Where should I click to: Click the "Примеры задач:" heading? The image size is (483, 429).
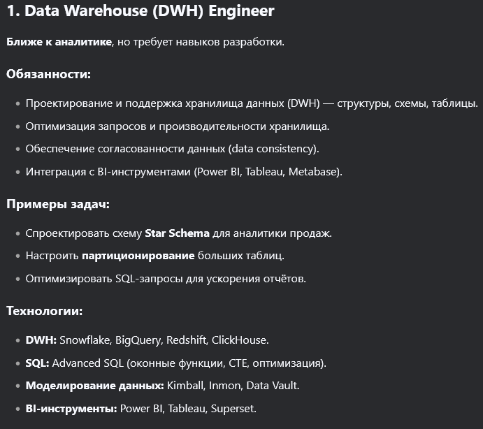58,204
